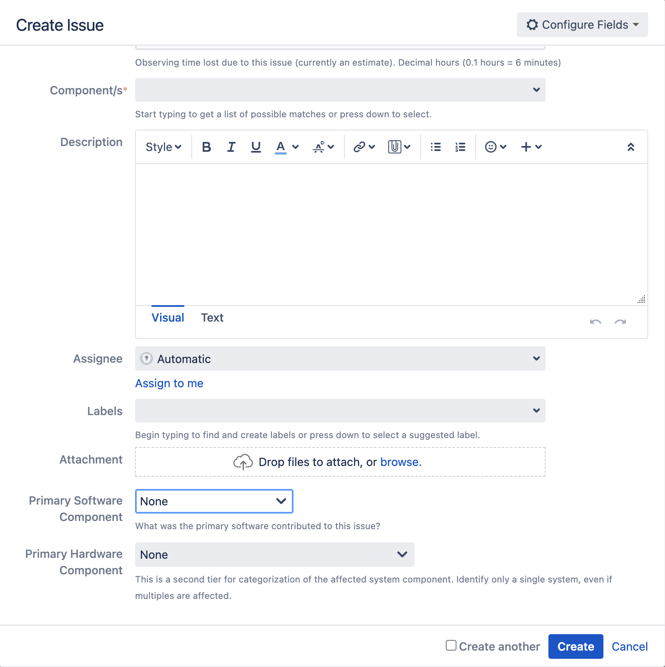This screenshot has width=665, height=667.
Task: Switch to the Text editing tab
Action: click(x=212, y=318)
